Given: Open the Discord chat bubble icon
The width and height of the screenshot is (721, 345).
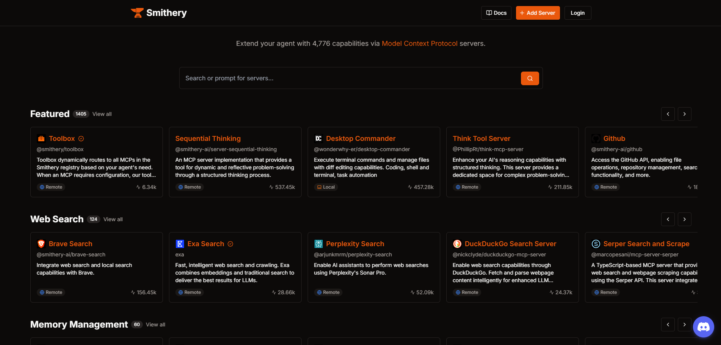Looking at the screenshot, I should click(703, 326).
